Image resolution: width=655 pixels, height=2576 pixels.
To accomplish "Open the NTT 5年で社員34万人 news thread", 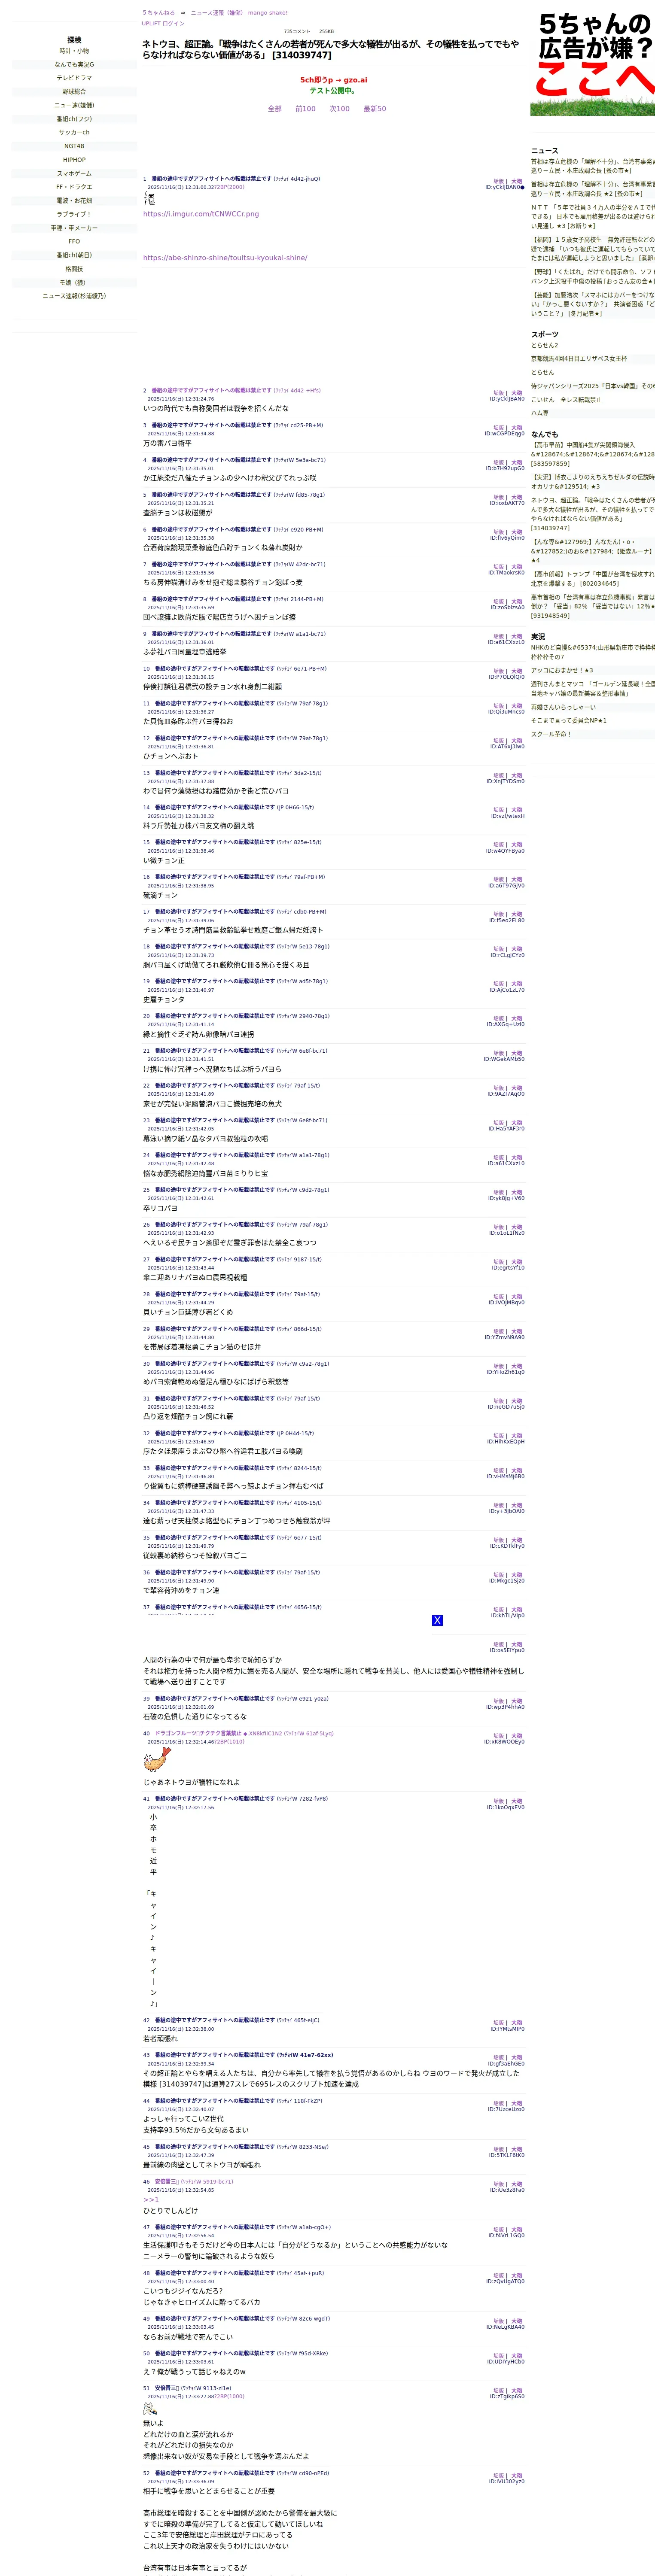I will click(x=593, y=217).
